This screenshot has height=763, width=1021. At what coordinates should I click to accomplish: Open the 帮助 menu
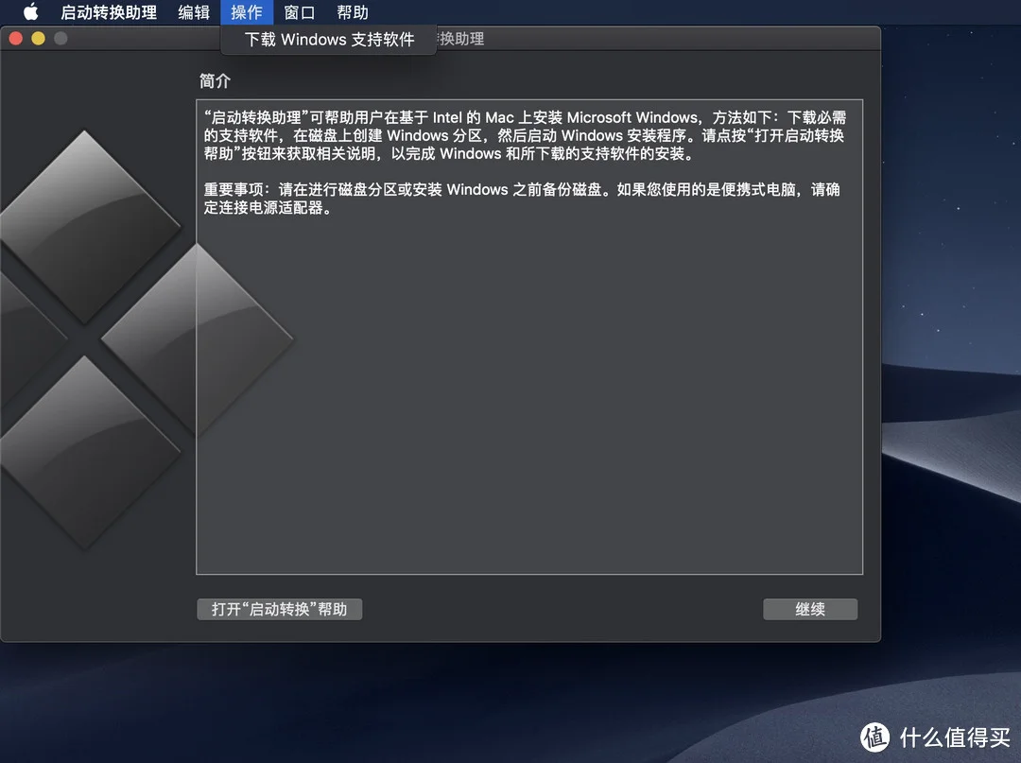click(x=353, y=12)
